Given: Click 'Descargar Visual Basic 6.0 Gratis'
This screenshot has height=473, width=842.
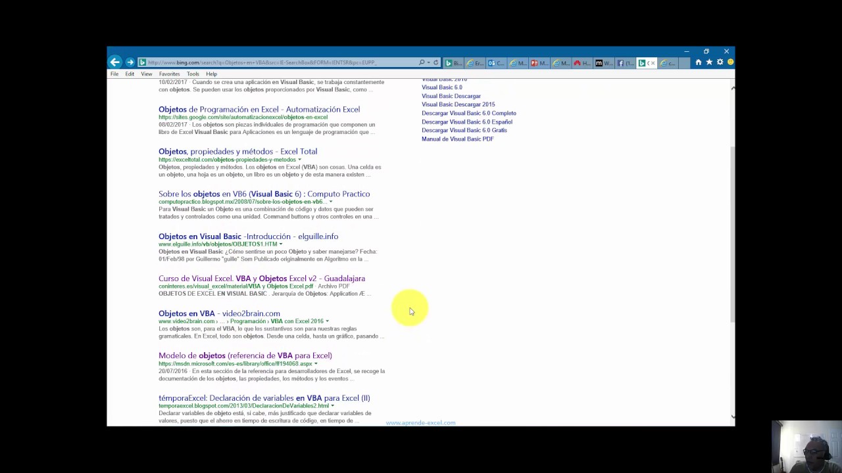Looking at the screenshot, I should click(464, 130).
